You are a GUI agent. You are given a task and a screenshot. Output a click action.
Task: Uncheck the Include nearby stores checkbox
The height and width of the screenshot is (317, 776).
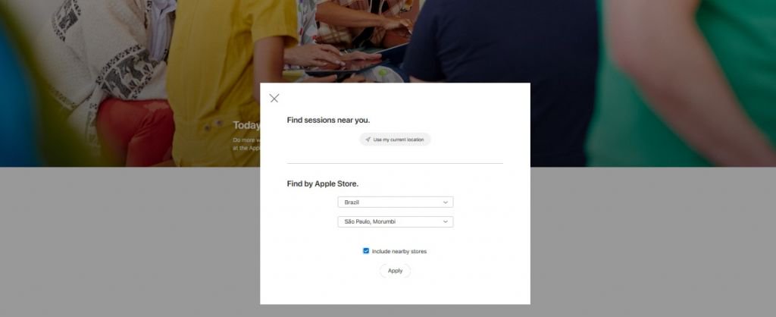(366, 250)
